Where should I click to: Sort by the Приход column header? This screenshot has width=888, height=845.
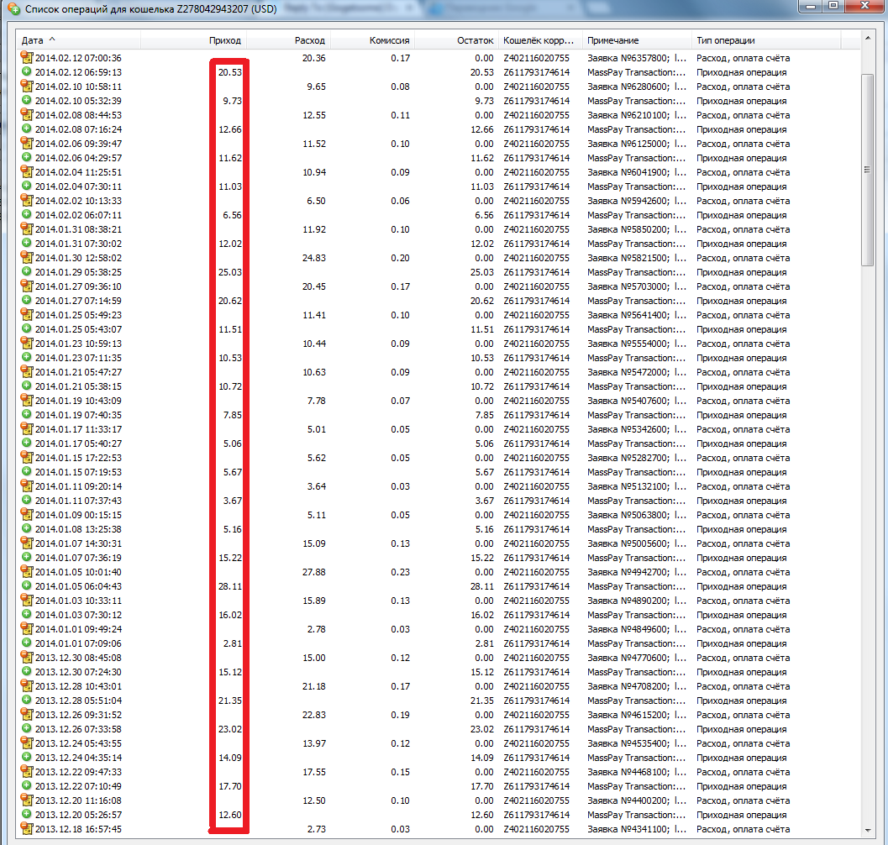point(194,40)
